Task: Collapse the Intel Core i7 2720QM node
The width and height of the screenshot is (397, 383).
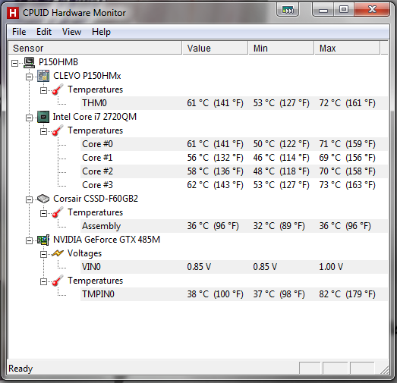Action: [30, 118]
